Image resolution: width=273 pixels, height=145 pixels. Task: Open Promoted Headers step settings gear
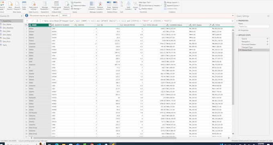click(267, 44)
